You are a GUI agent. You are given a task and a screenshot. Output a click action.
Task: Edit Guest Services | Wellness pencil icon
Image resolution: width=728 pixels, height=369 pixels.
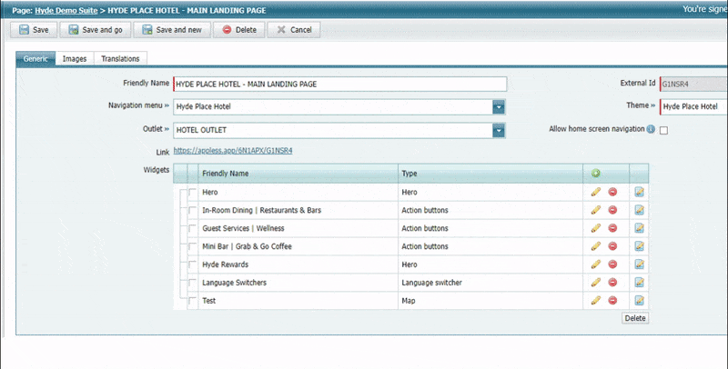(x=596, y=228)
